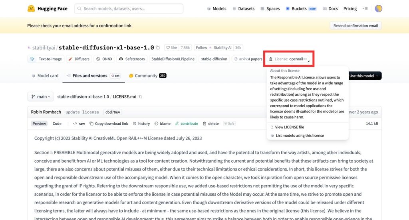This screenshot has height=220, width=409.
Task: Switch to Preview view of file
Action: (x=39, y=124)
